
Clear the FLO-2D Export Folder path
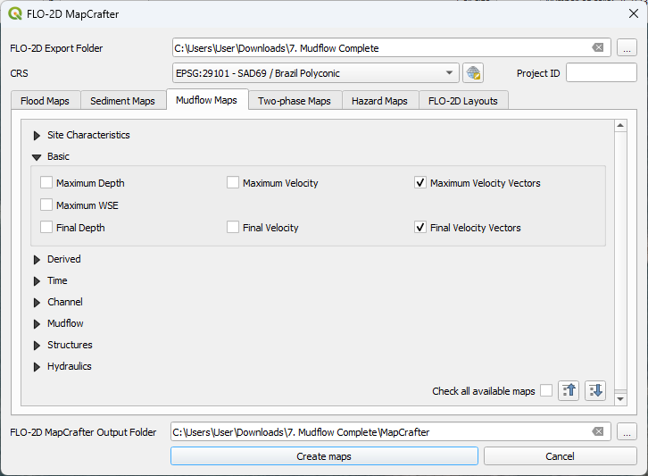click(x=597, y=48)
